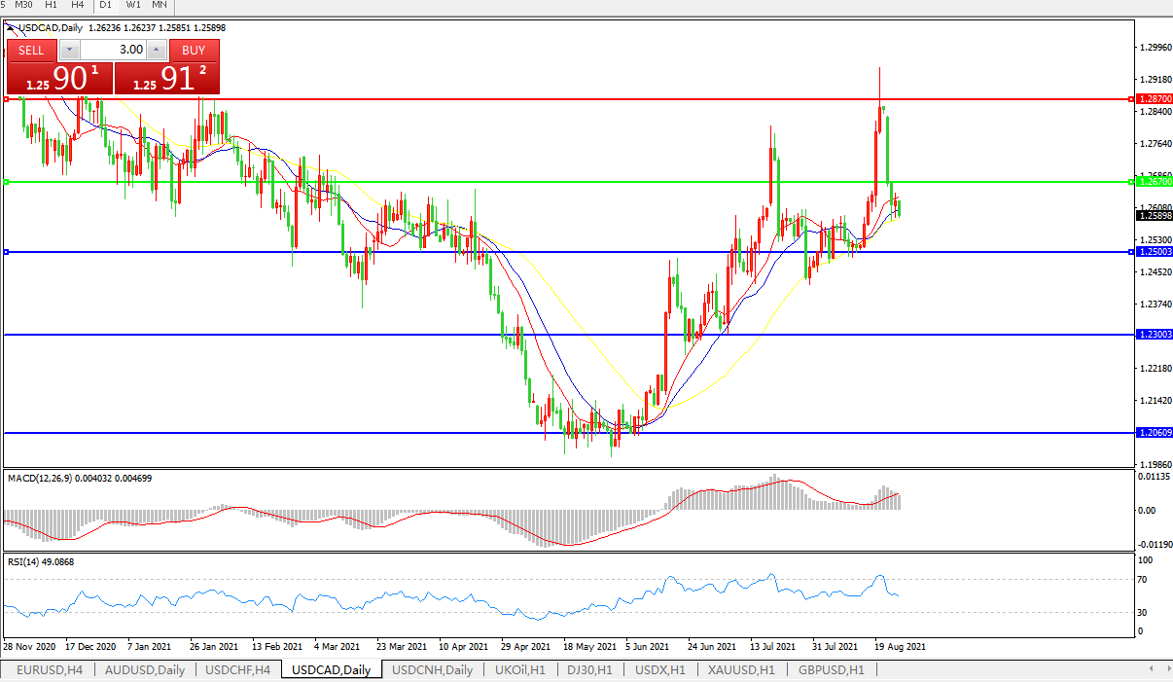Open the AUDUSD,Daily chart tab
The height and width of the screenshot is (682, 1173).
pyautogui.click(x=145, y=670)
